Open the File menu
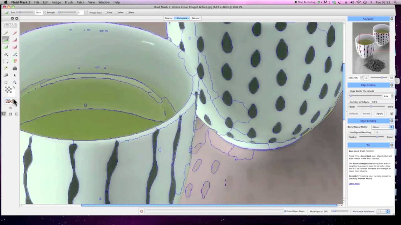The width and height of the screenshot is (401, 225). (x=37, y=2)
